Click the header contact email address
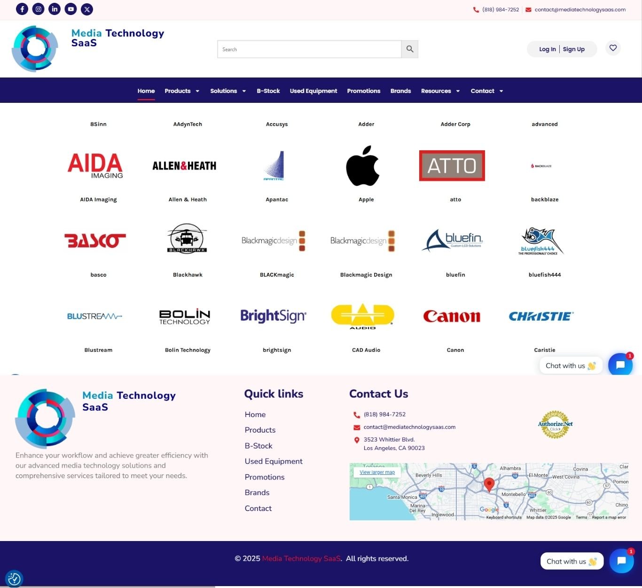This screenshot has width=642, height=588. tap(580, 9)
